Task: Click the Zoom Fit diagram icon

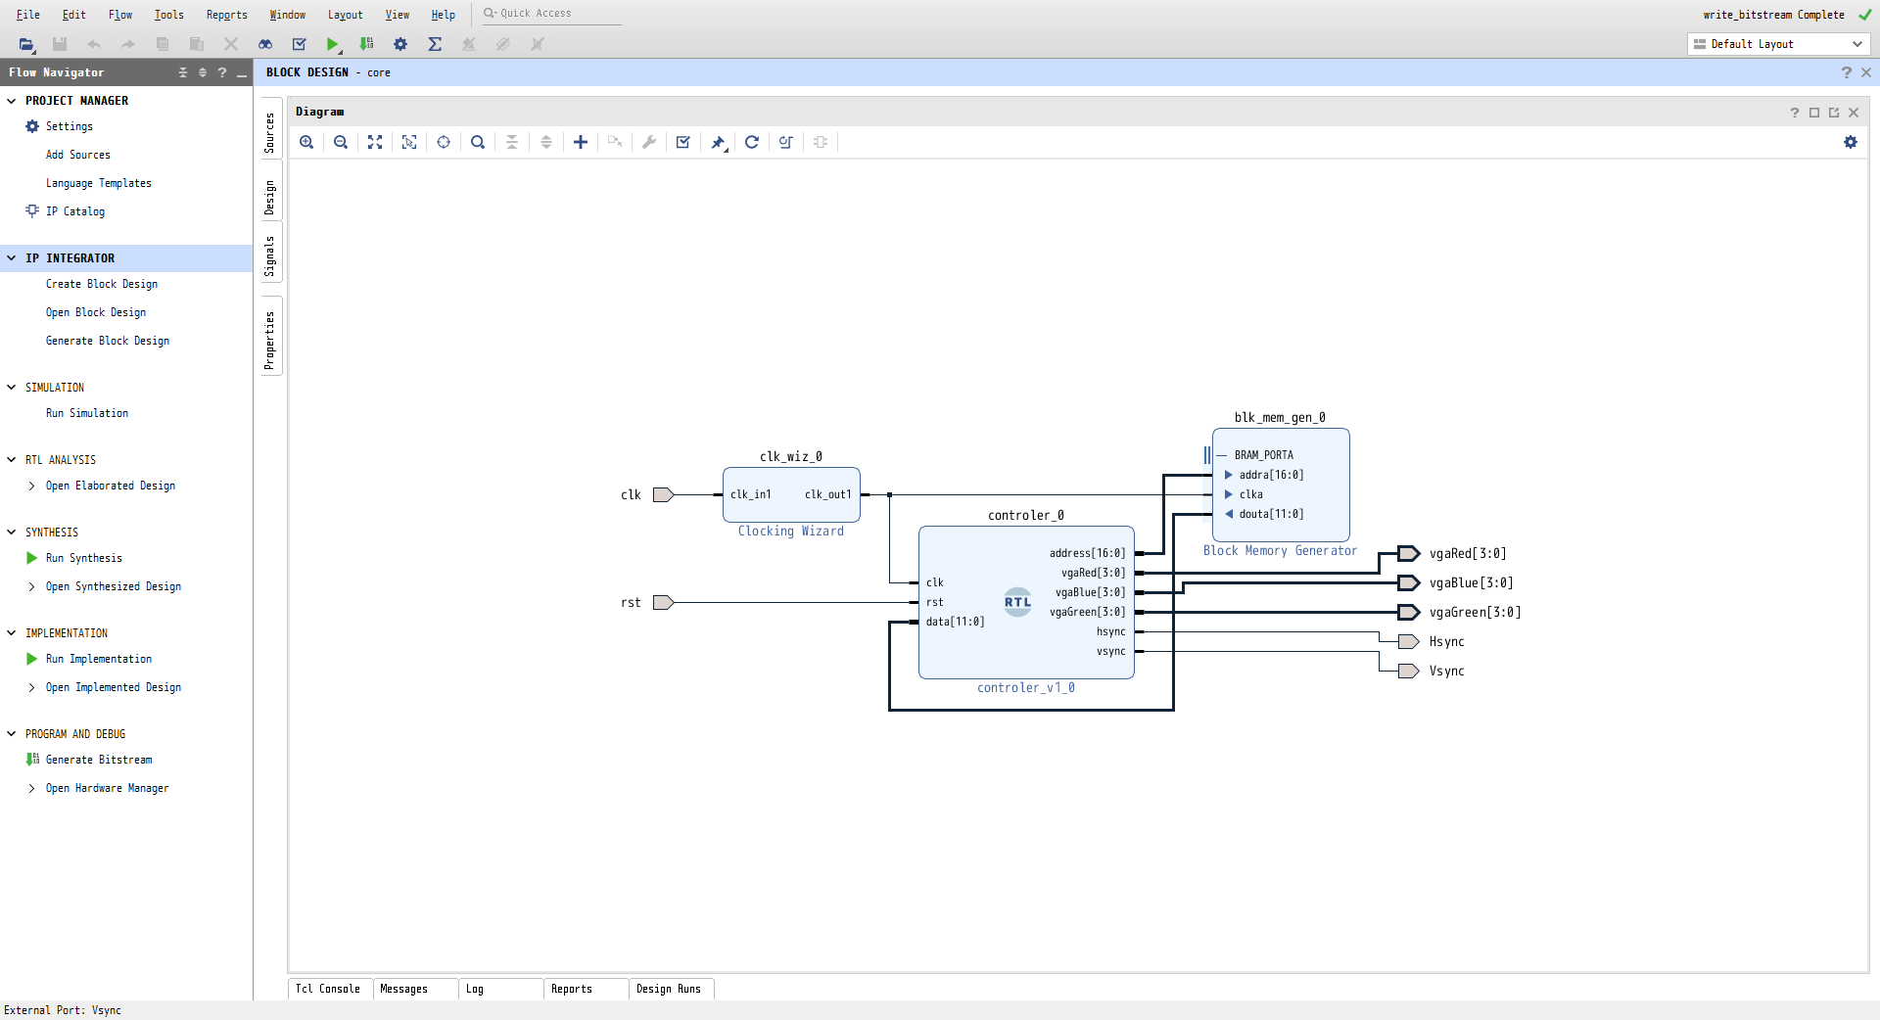Action: [x=375, y=142]
